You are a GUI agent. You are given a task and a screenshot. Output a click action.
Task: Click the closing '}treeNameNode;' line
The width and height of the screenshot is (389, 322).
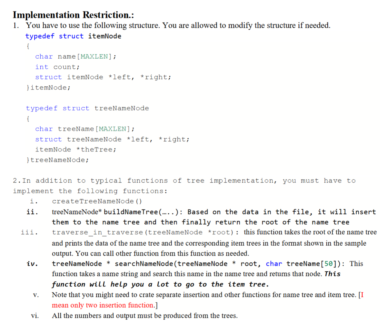pos(57,160)
